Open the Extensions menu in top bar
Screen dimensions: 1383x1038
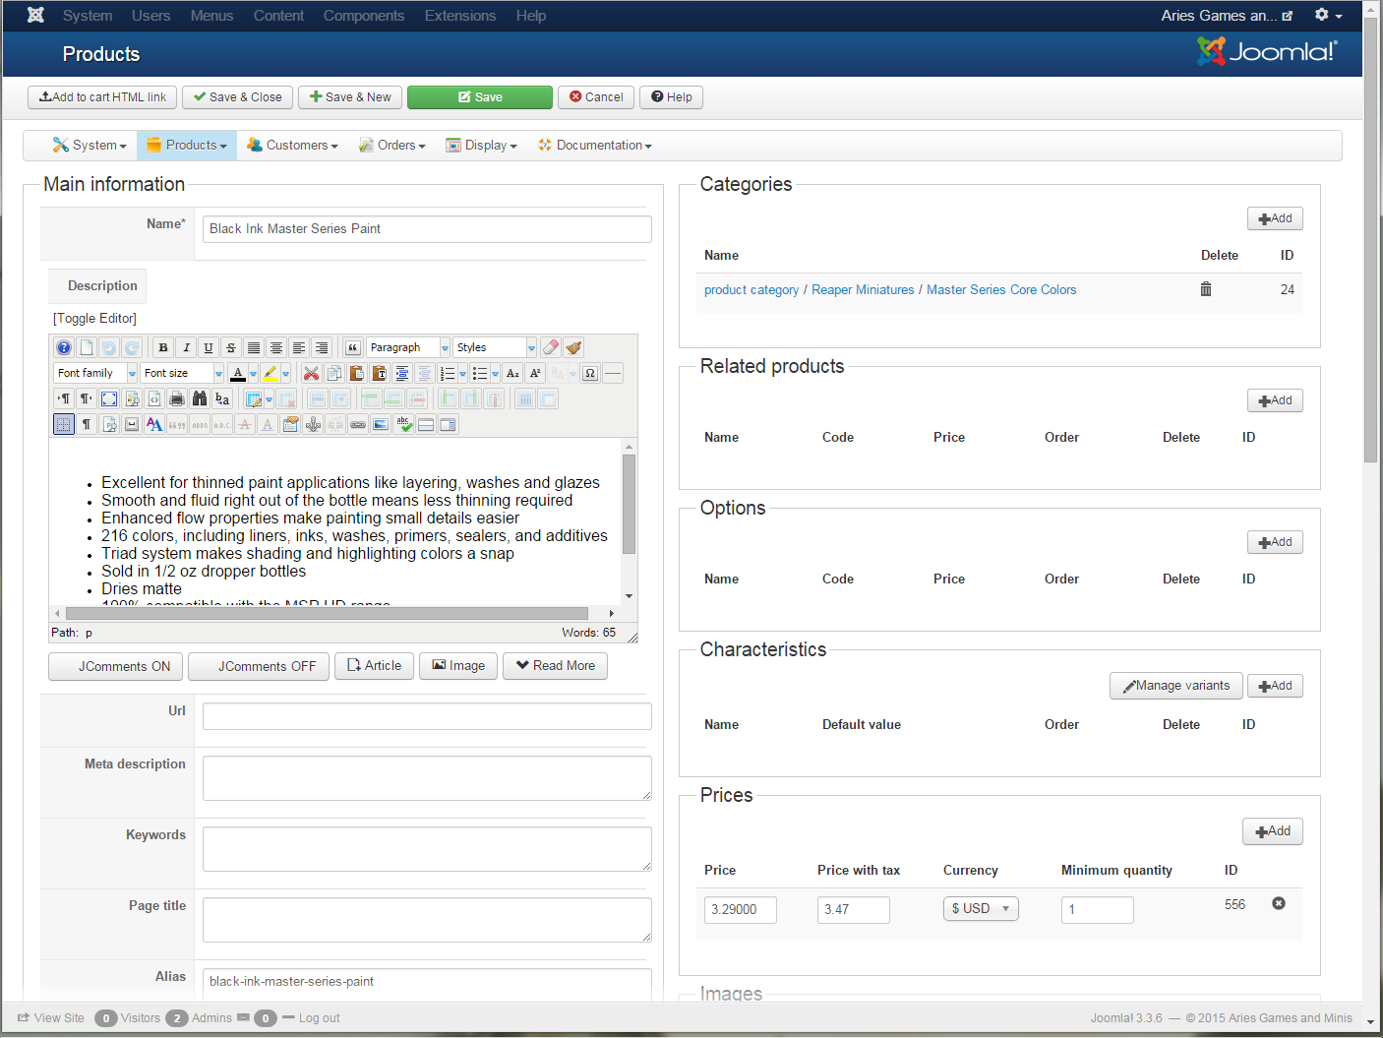tap(459, 16)
